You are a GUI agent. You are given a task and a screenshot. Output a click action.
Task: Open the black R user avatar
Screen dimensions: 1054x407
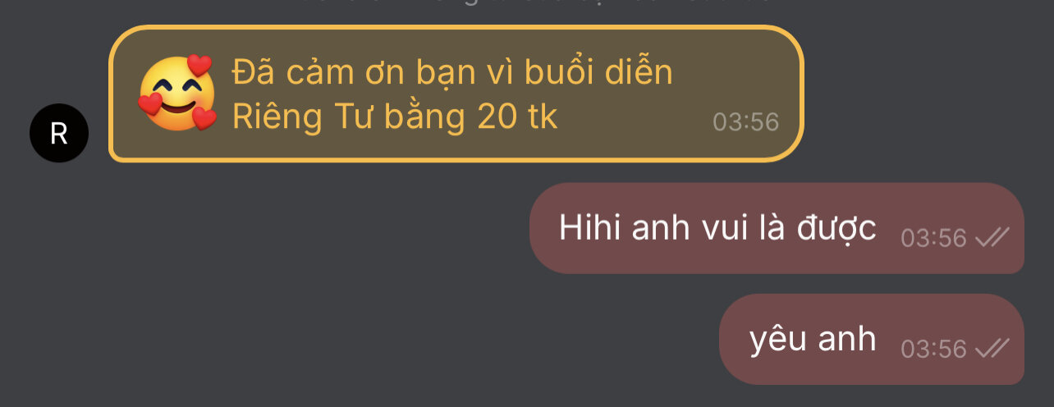click(x=59, y=133)
